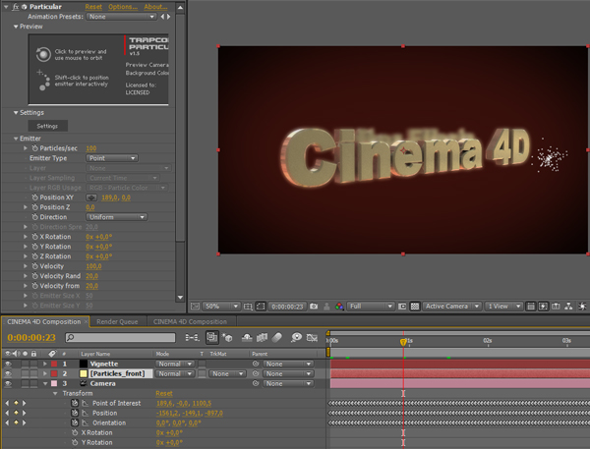Toggle auto-keyframe icon in timeline
590x449 pixels.
(x=312, y=338)
